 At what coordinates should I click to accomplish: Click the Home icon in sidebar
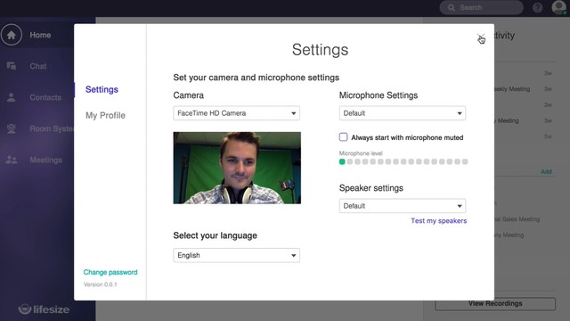tap(12, 35)
